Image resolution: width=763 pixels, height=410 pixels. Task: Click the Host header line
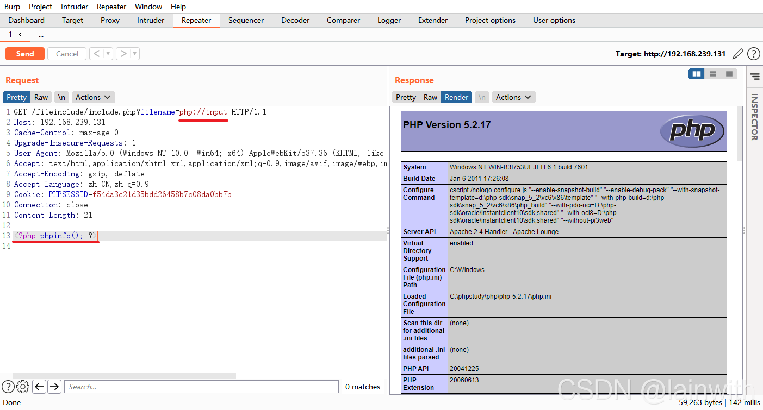pos(60,122)
